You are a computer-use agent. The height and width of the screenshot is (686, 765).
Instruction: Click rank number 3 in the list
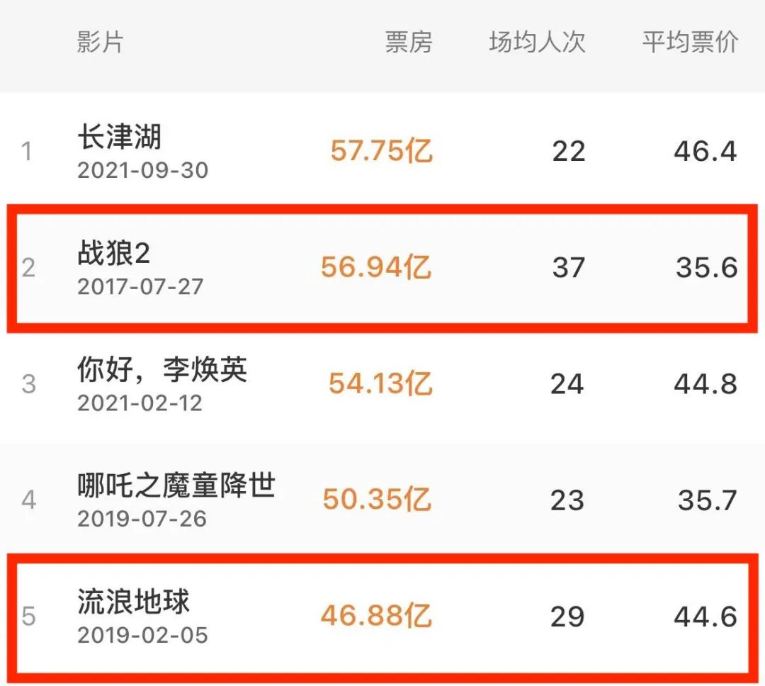coord(28,384)
